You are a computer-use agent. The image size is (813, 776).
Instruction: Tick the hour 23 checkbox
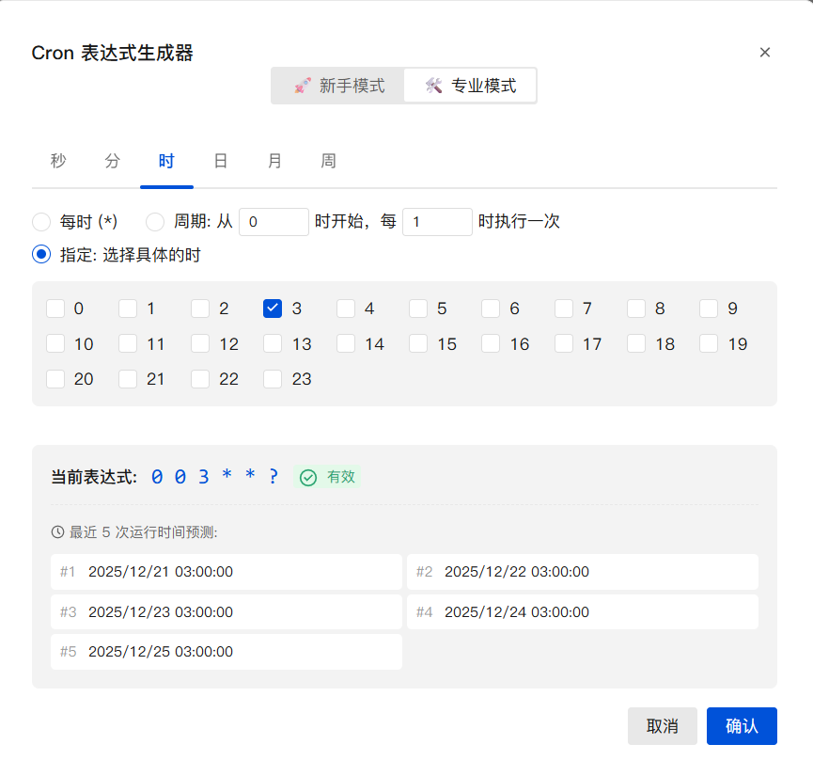click(273, 379)
